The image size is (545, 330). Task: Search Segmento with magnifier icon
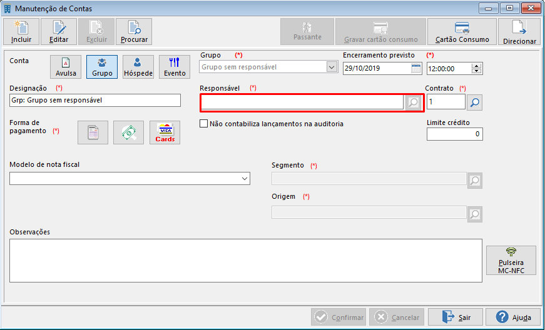[475, 181]
